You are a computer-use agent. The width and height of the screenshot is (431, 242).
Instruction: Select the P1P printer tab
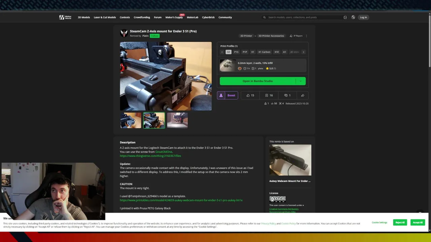tap(245, 52)
